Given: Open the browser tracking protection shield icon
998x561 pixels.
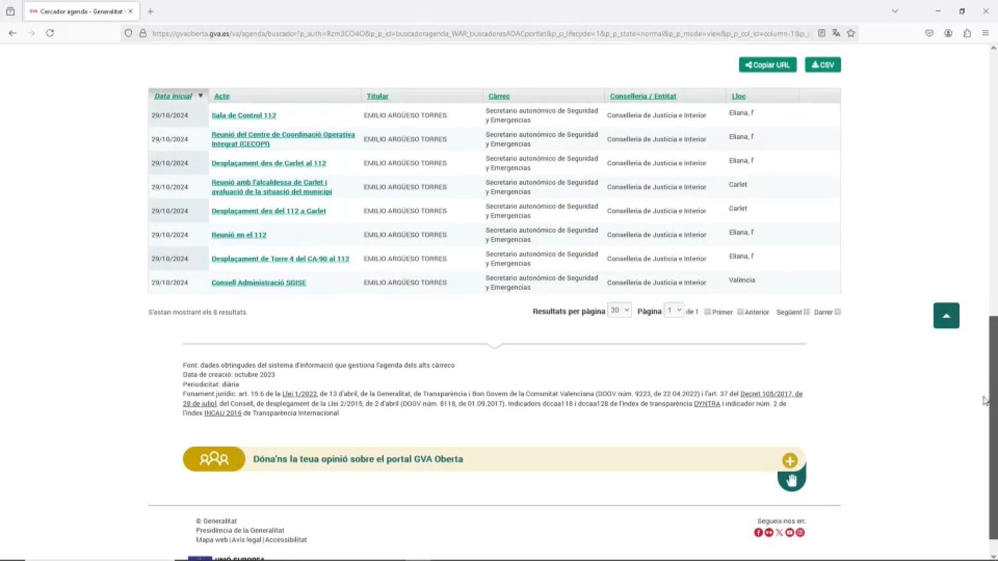Looking at the screenshot, I should click(x=128, y=33).
